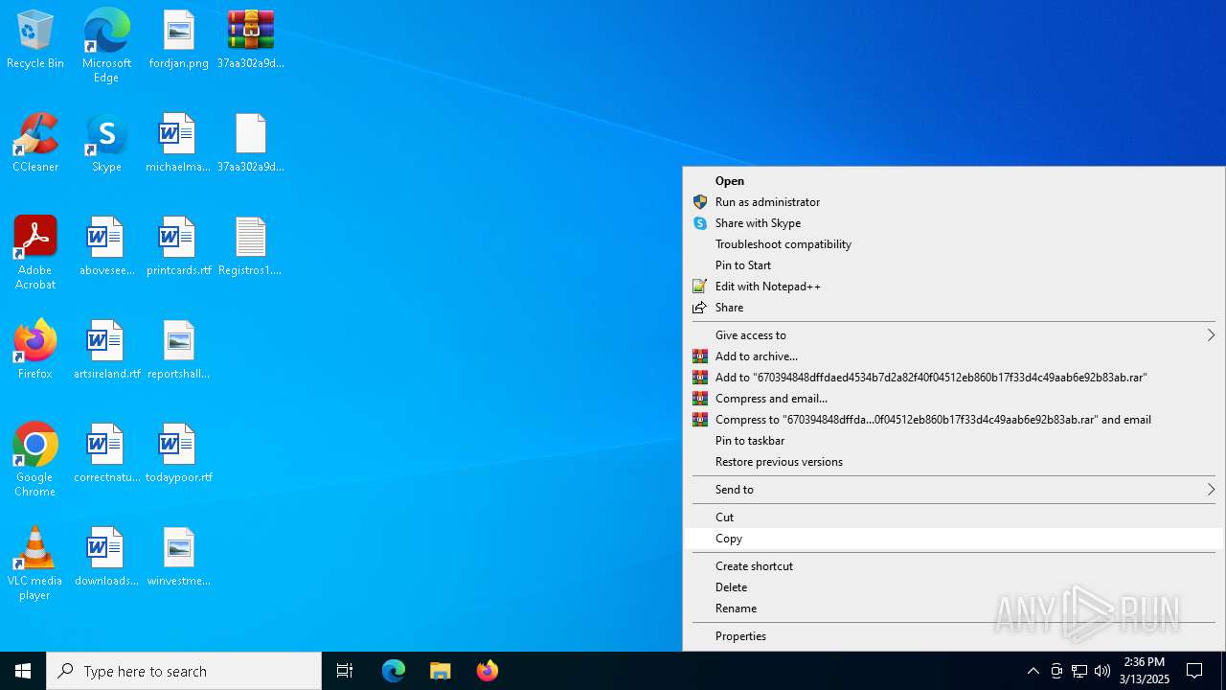
Task: Select the Google Chrome desktop shortcut
Action: click(35, 460)
